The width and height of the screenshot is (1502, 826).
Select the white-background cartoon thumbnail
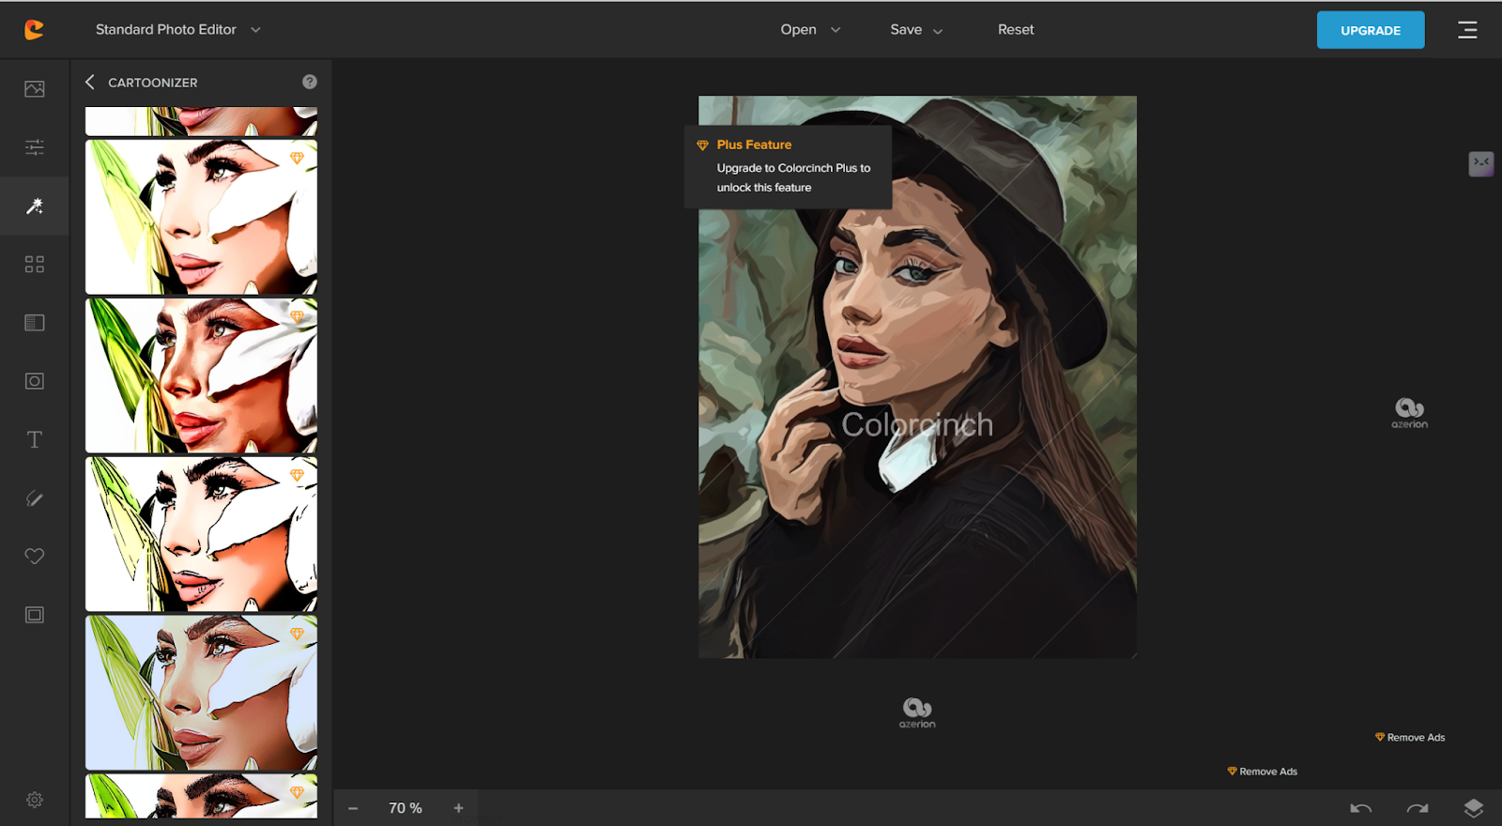click(201, 217)
